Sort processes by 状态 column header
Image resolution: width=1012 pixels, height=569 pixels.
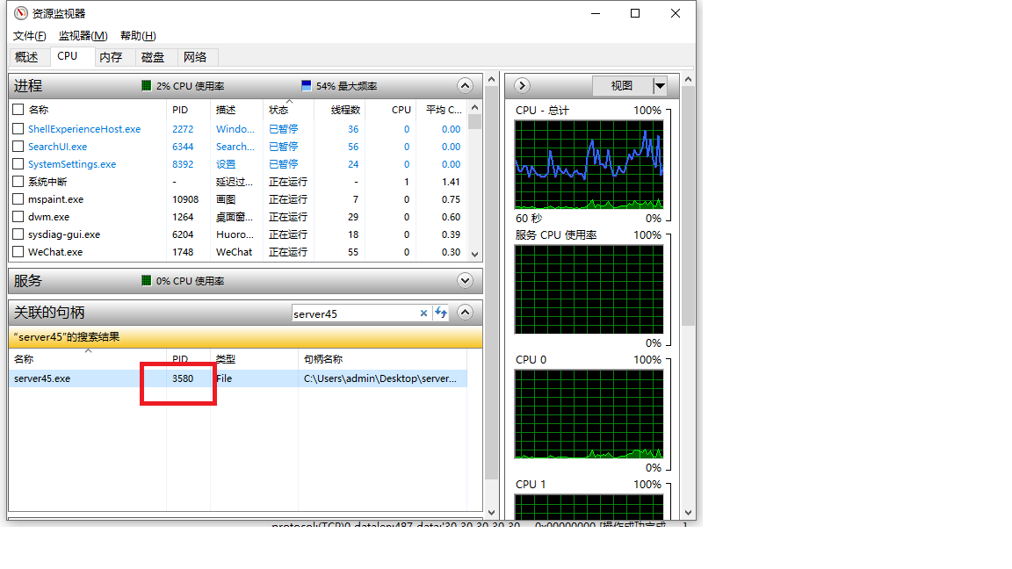click(x=278, y=110)
